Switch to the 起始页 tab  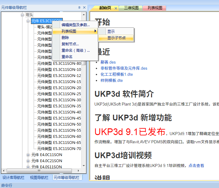click(105, 8)
